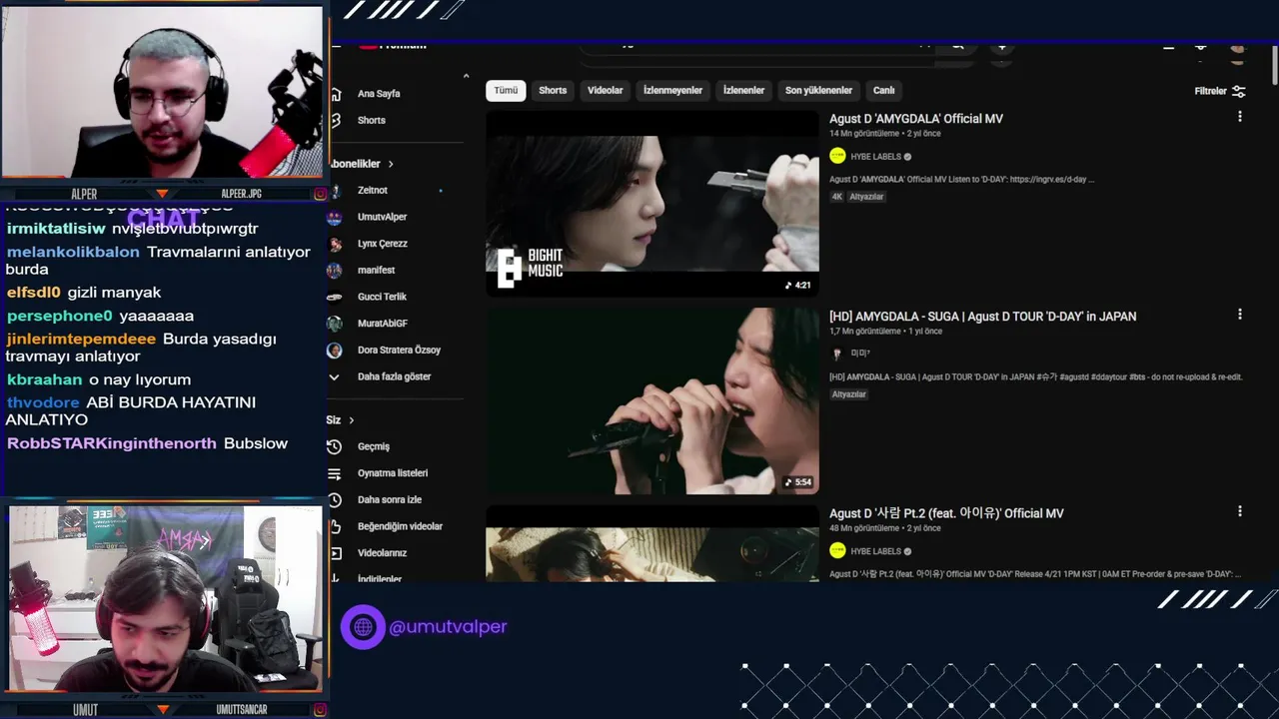The width and height of the screenshot is (1279, 719).
Task: Open the Videolarınız play icon
Action: pos(335,553)
